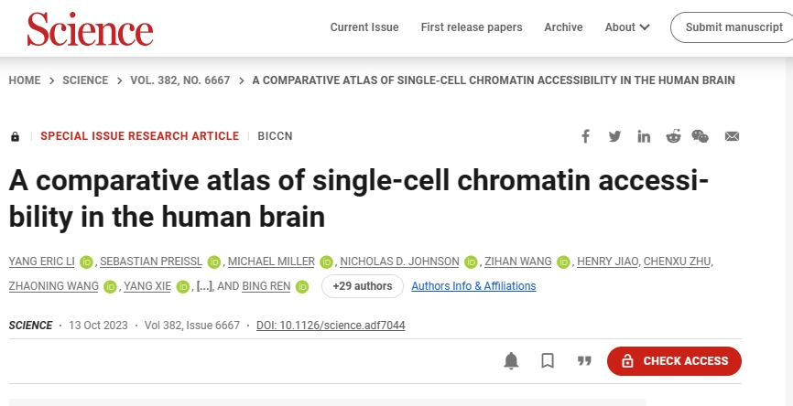Screen dimensions: 793x406
Task: Open the Archive menu item
Action: [x=563, y=27]
